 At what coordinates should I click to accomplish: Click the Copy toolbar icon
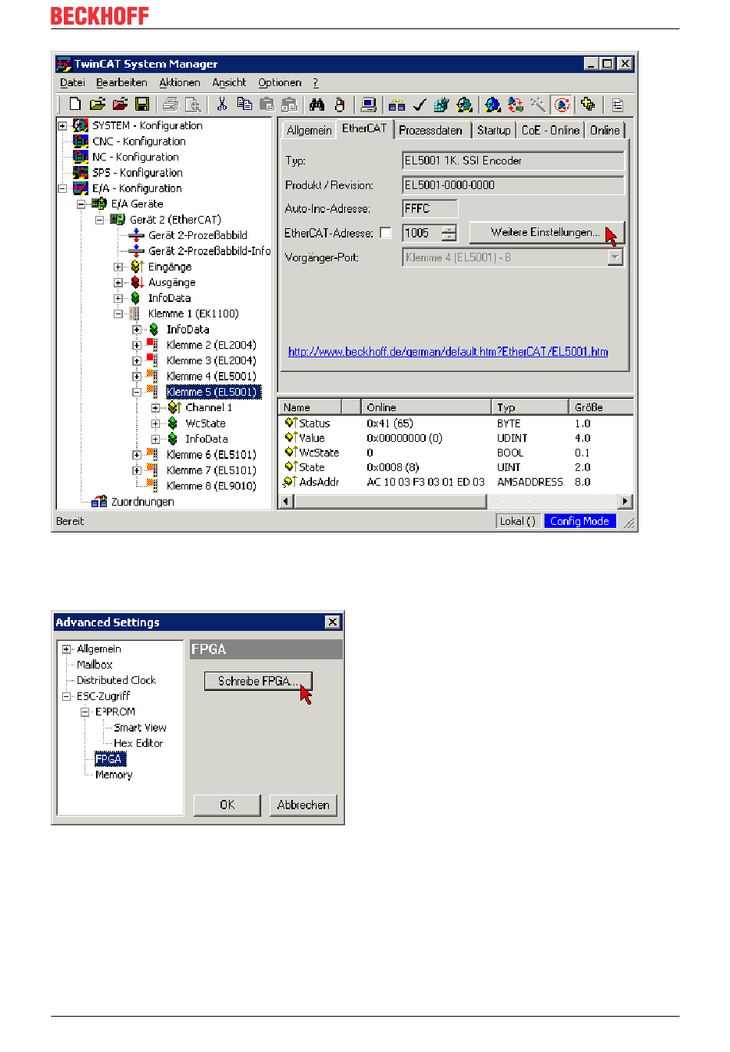[x=244, y=104]
